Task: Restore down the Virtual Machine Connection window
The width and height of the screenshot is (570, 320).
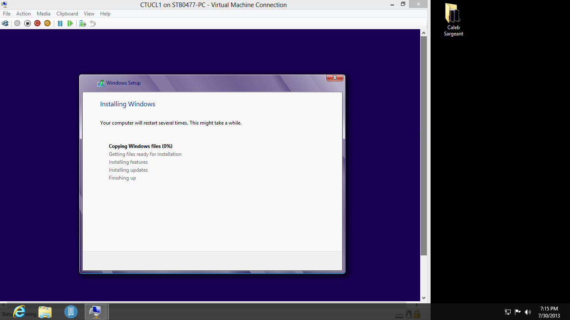Action: pyautogui.click(x=403, y=4)
